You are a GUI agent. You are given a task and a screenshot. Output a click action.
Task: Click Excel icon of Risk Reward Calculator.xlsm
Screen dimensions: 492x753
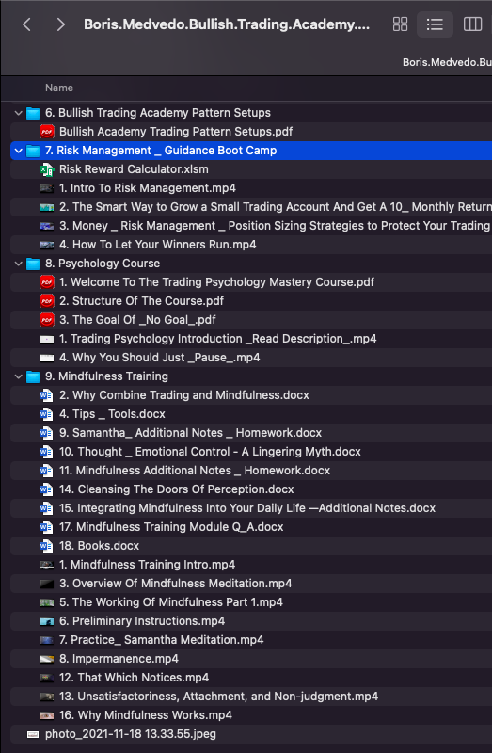click(46, 169)
